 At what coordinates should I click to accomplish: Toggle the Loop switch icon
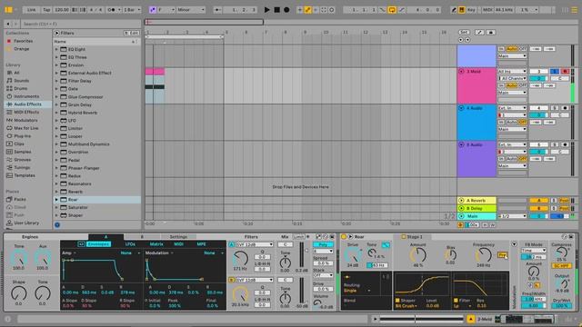click(392, 10)
